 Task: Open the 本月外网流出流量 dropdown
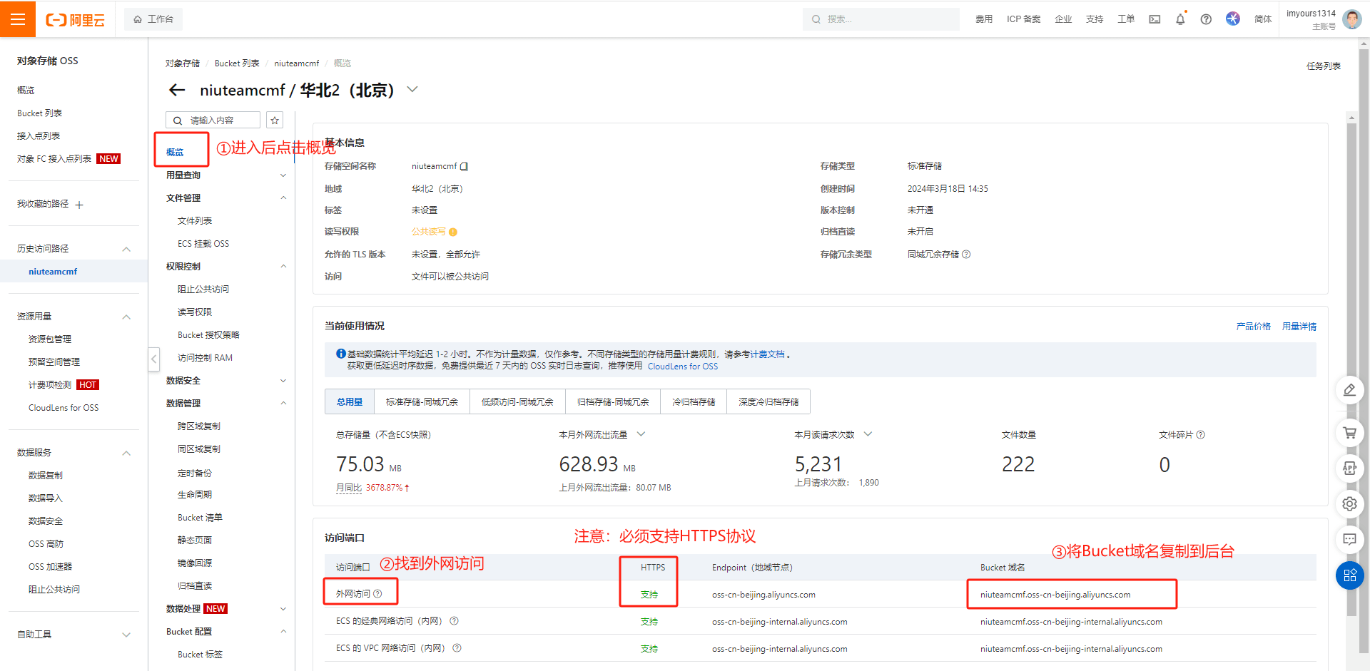[x=641, y=434]
